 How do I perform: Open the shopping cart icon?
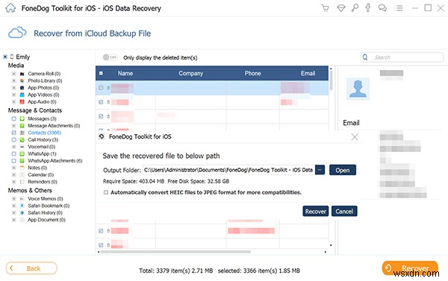point(325,7)
